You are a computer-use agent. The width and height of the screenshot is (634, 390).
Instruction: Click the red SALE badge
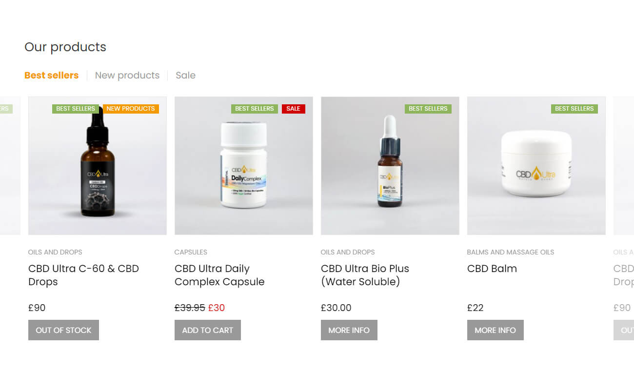pyautogui.click(x=293, y=109)
